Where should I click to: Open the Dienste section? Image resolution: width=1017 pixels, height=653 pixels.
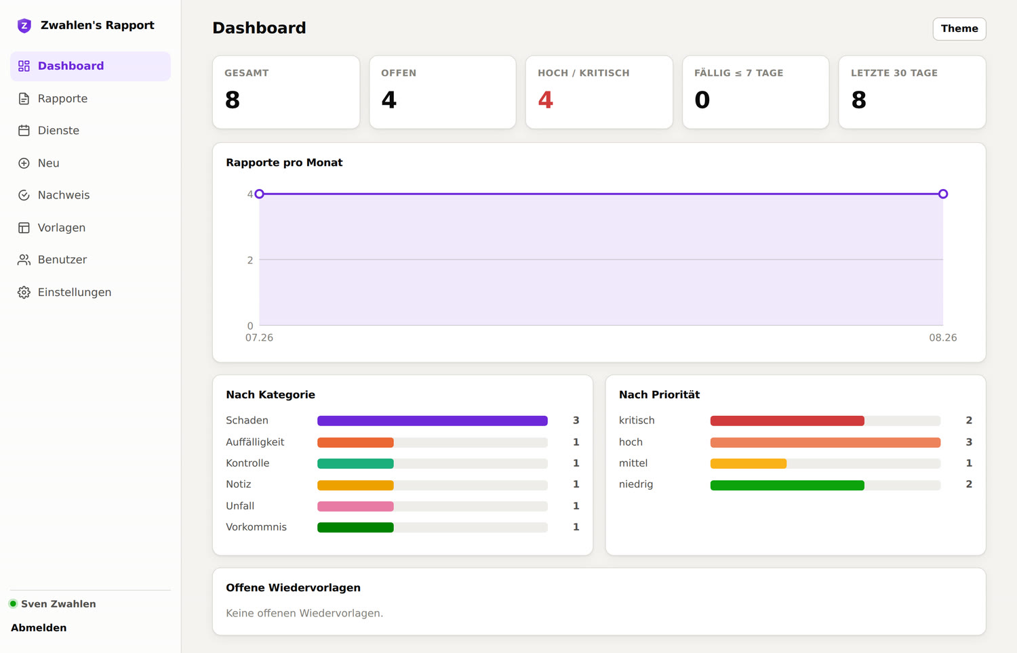90,131
